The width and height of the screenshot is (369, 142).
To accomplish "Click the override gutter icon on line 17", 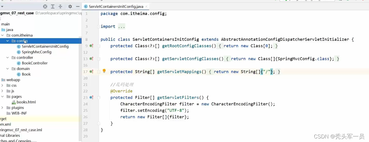I will point(91,72).
